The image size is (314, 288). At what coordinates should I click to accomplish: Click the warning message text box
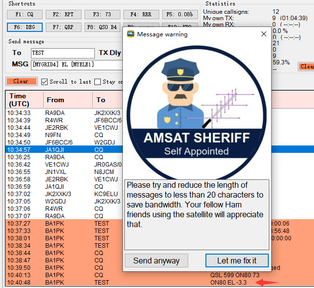197,215
